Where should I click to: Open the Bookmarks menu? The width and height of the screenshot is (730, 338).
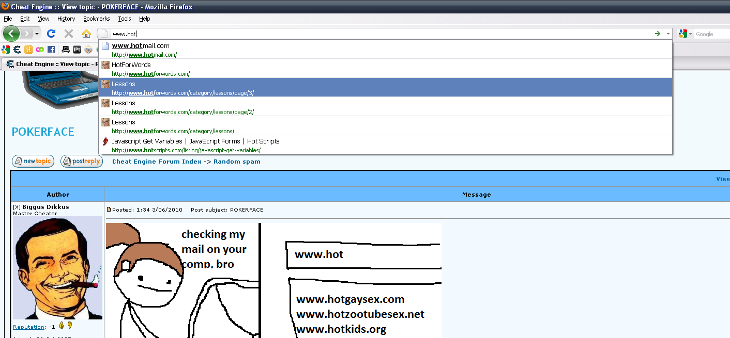(96, 19)
